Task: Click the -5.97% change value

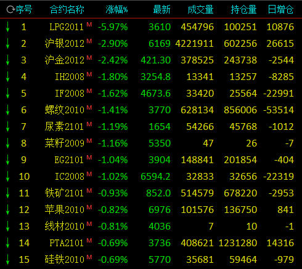Action: point(113,27)
